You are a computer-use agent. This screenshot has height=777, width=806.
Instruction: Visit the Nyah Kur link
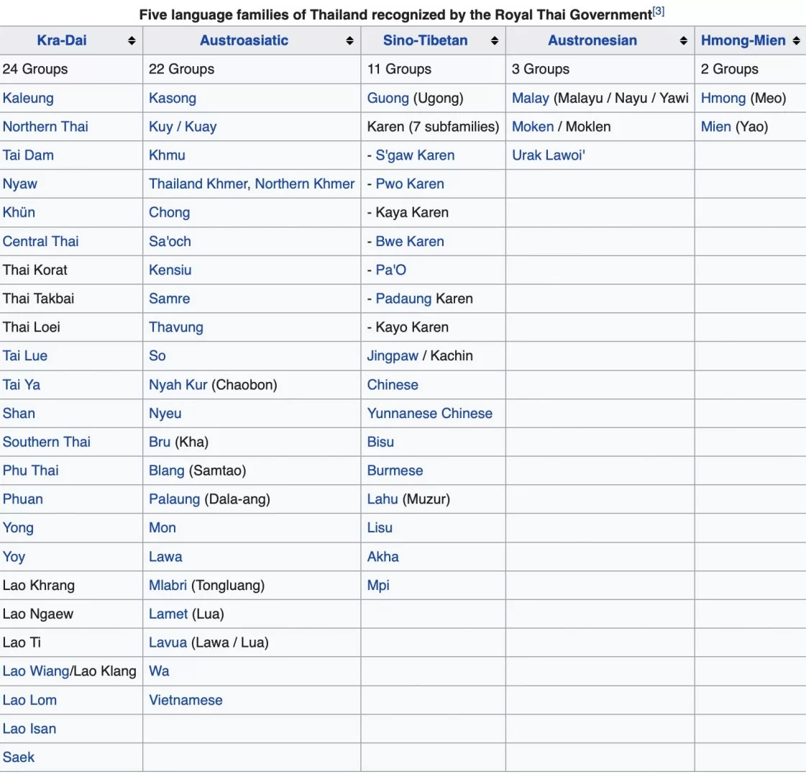click(178, 385)
